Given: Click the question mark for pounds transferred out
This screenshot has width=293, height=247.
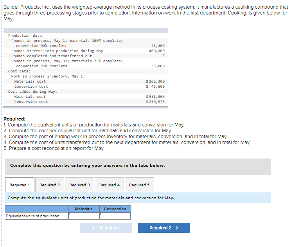Looking at the screenshot, I should (x=164, y=56).
